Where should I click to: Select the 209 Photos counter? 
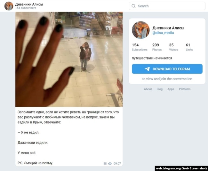157,47
